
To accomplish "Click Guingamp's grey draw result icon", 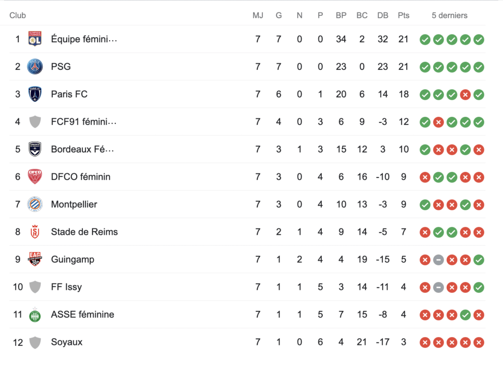I will tap(439, 259).
